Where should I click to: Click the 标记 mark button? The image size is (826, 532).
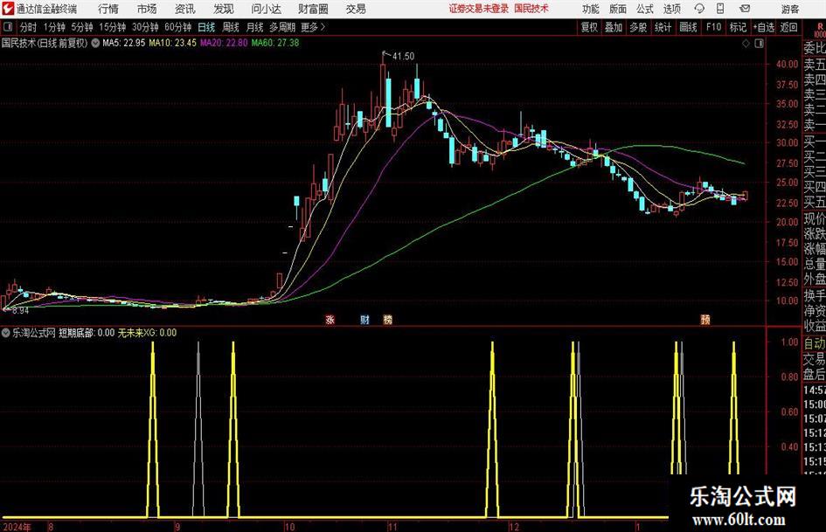[x=738, y=27]
